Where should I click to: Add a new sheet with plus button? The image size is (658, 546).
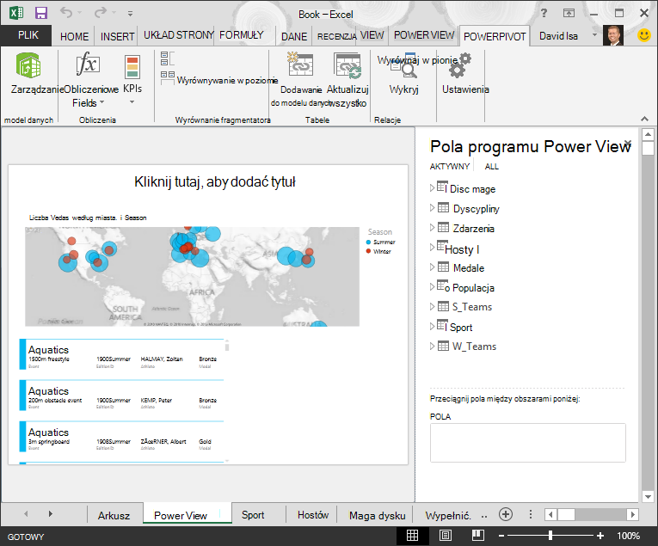tap(506, 514)
